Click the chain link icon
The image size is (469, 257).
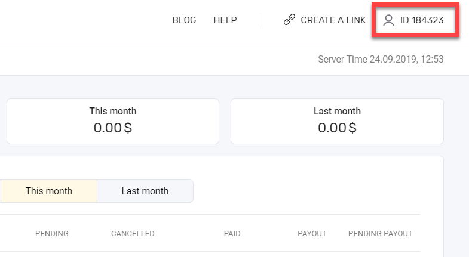coord(289,20)
